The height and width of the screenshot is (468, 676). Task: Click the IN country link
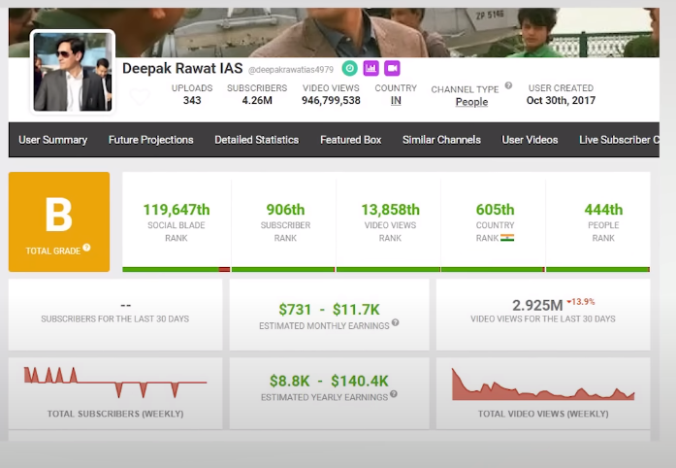click(396, 101)
